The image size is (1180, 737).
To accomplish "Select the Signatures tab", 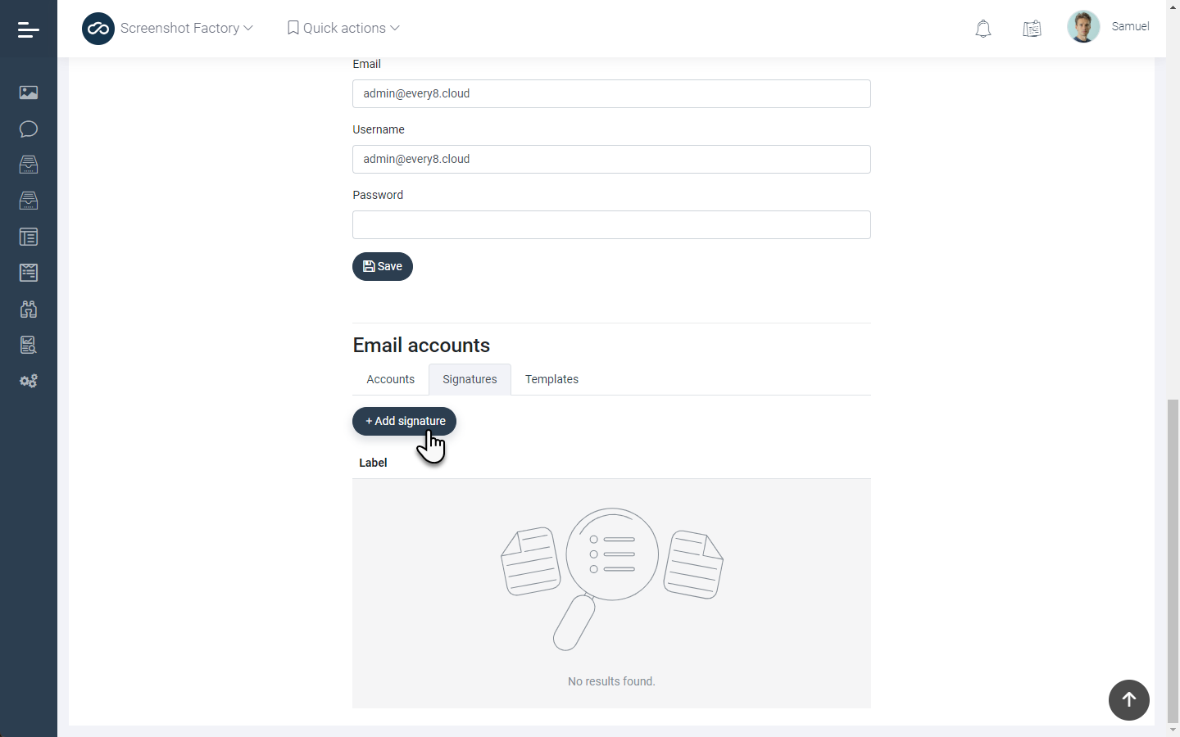I will pyautogui.click(x=470, y=379).
